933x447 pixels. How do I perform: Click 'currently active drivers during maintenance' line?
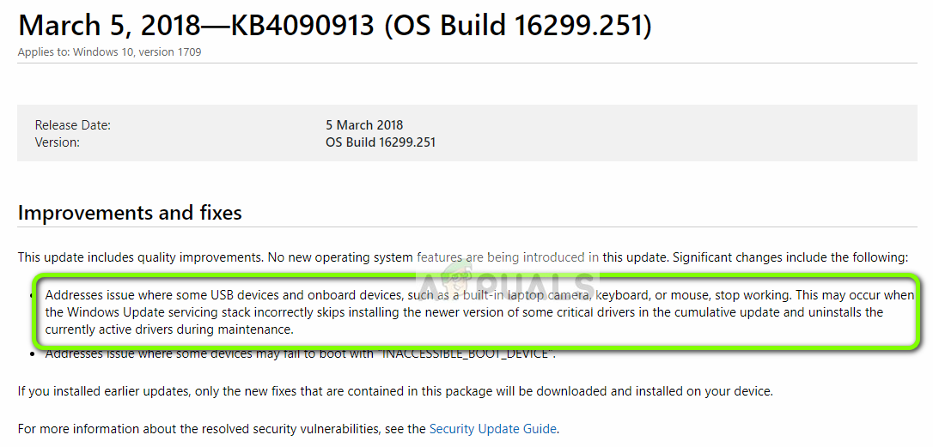point(169,329)
